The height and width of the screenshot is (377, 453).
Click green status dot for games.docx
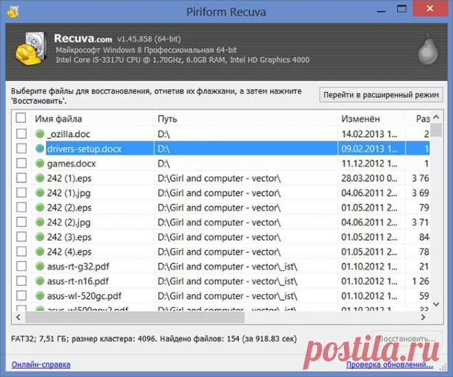click(40, 164)
